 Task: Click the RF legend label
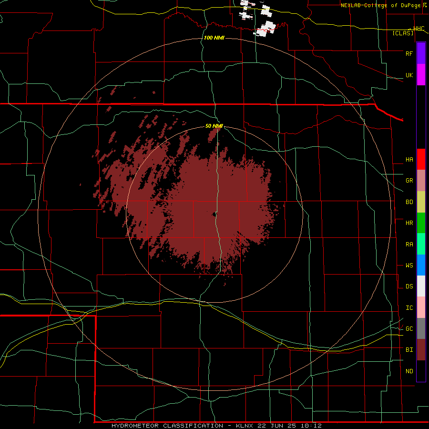tap(409, 53)
